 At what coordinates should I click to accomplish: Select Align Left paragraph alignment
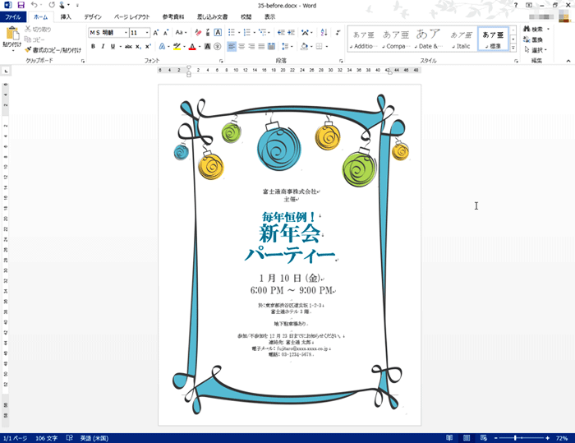(x=232, y=47)
